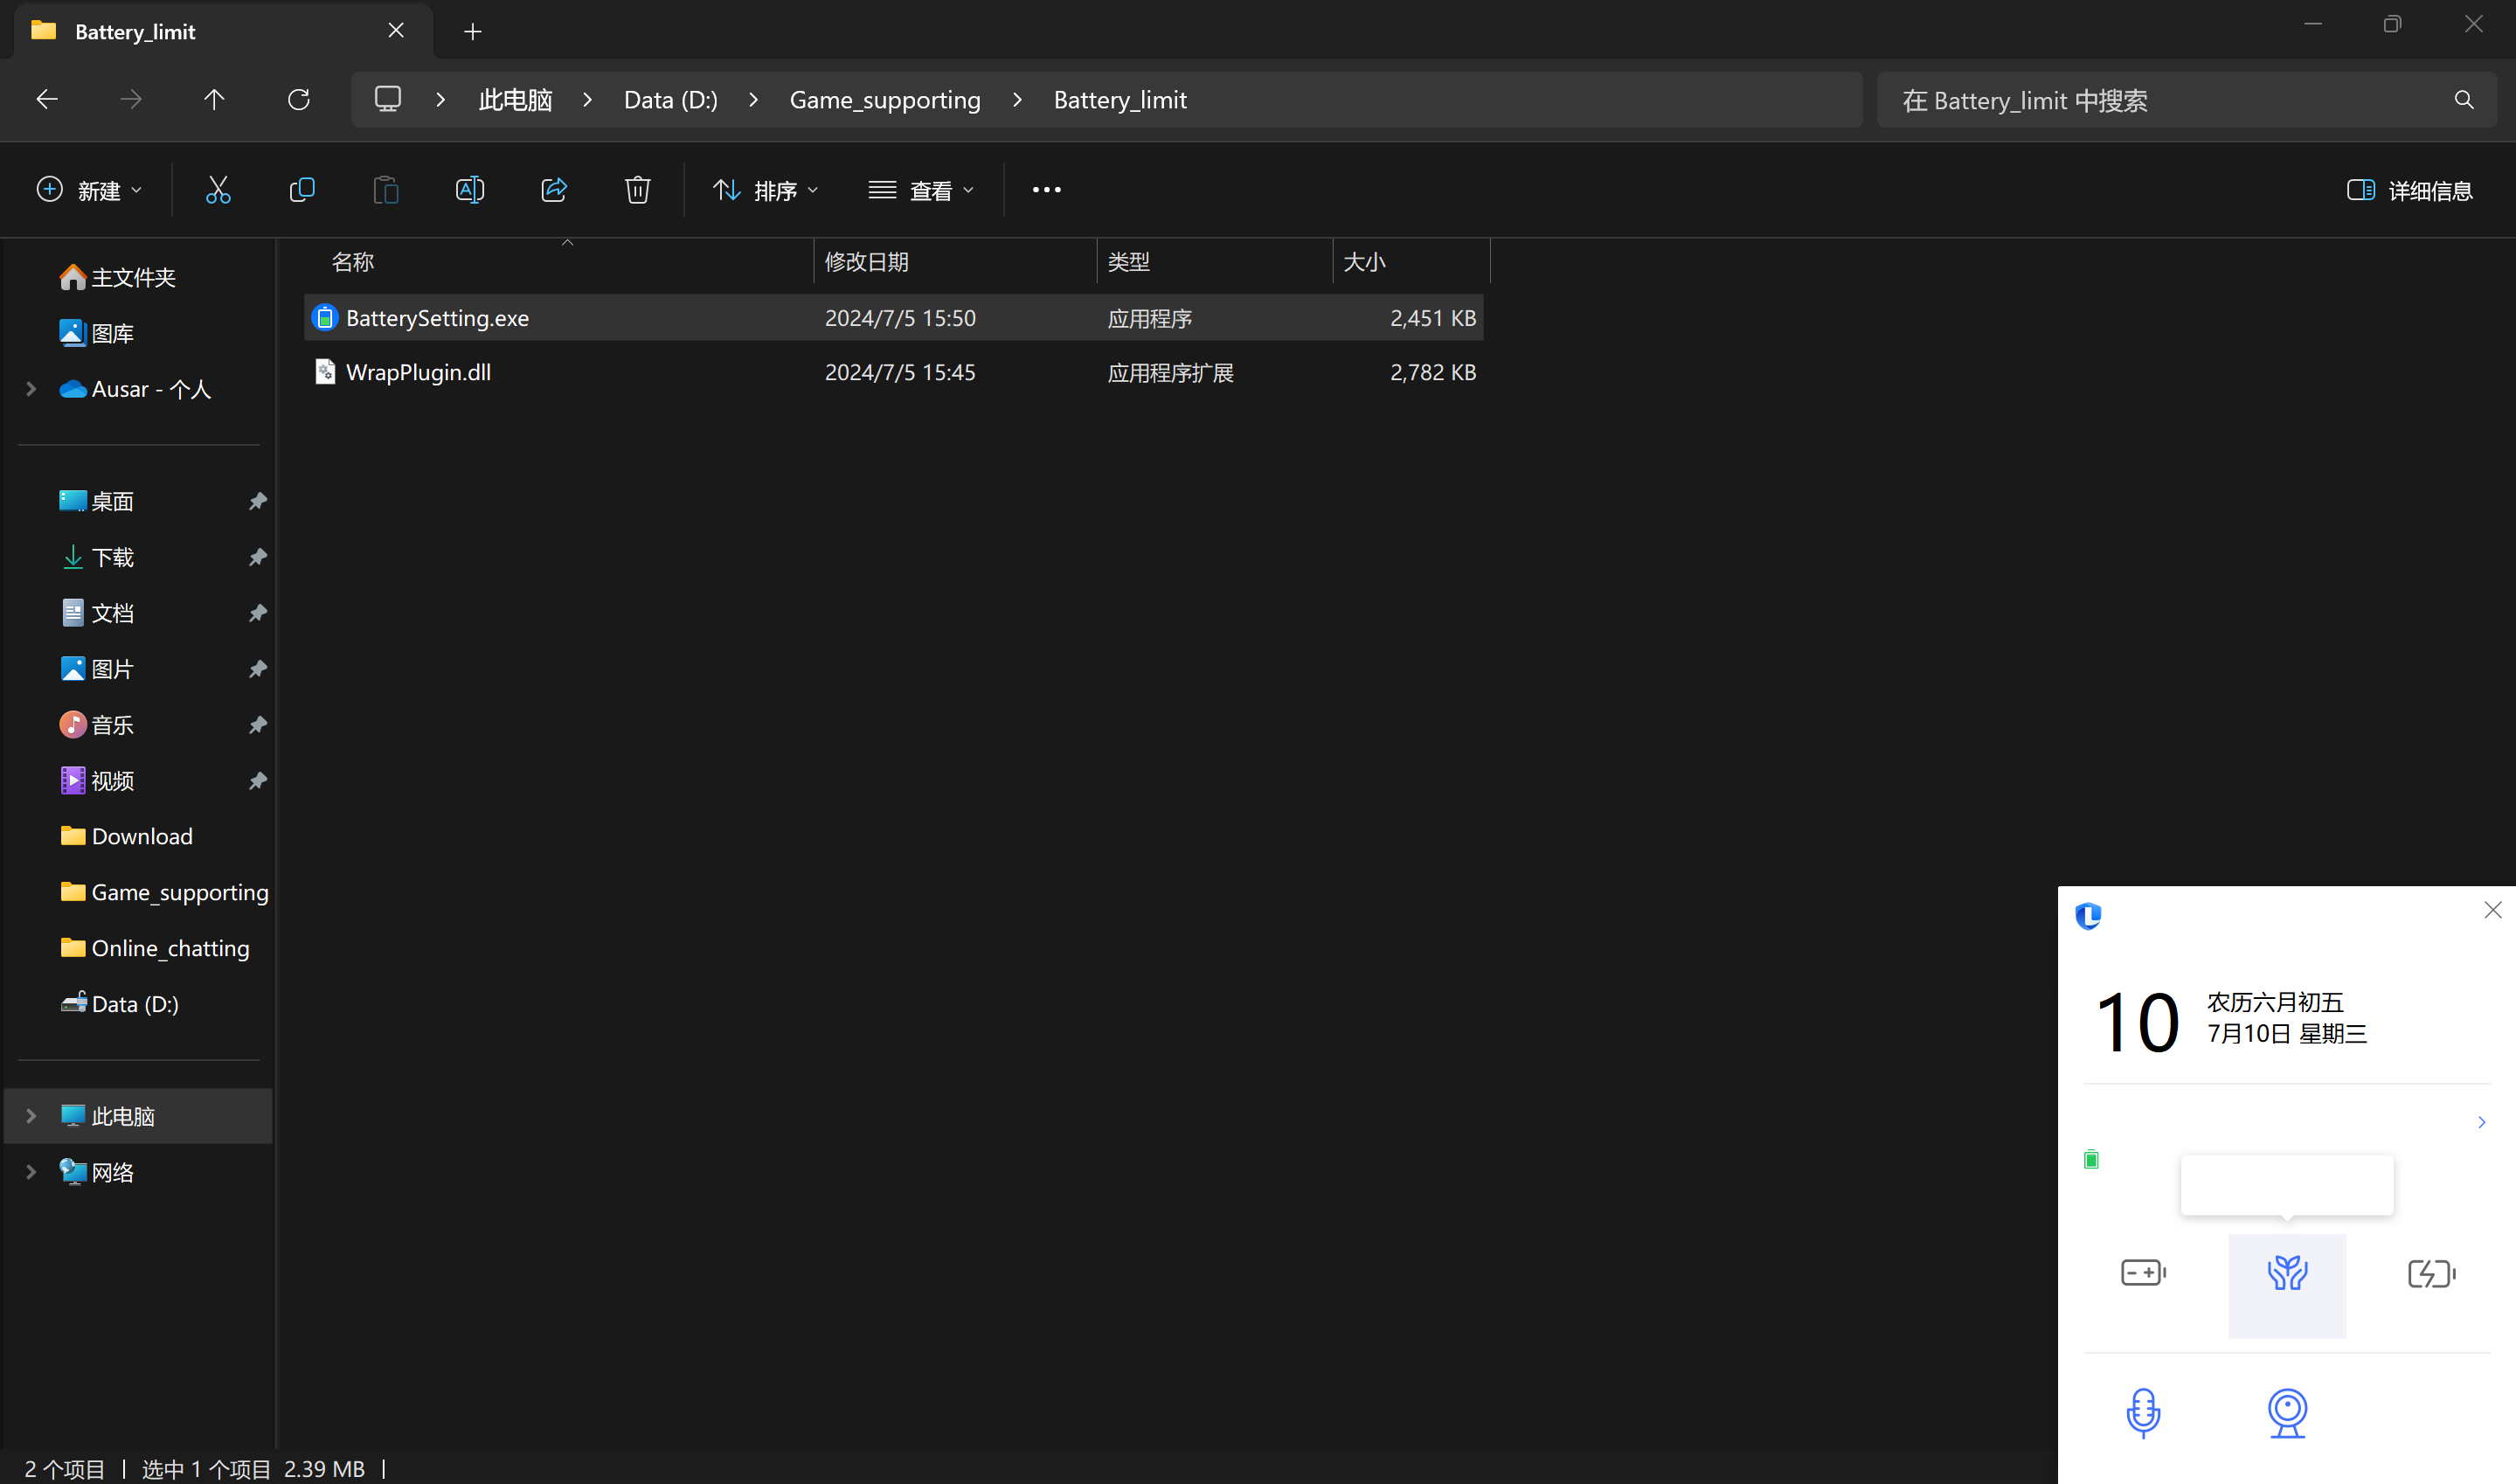Open the 查看 view dropdown
The image size is (2516, 1484).
pos(920,190)
